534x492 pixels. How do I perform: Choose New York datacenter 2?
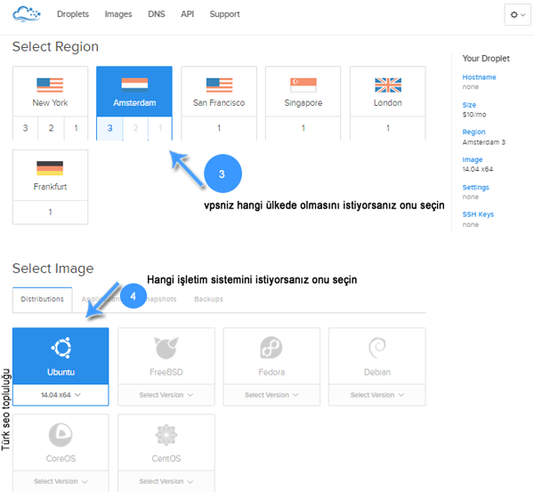[x=51, y=128]
